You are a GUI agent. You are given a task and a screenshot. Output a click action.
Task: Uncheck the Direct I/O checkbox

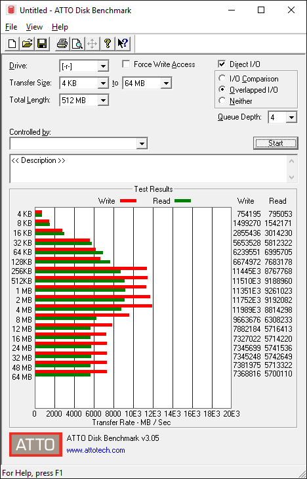pyautogui.click(x=222, y=64)
